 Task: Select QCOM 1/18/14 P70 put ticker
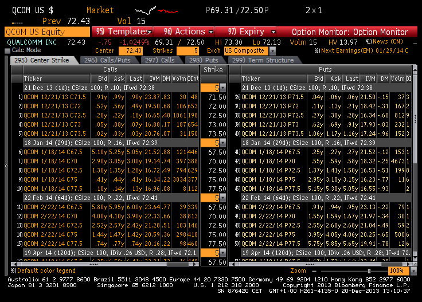coord(268,162)
